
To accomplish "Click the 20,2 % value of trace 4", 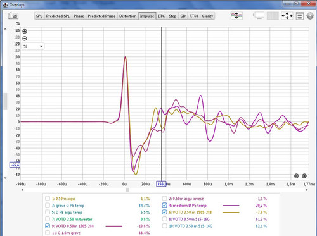I will pyautogui.click(x=261, y=205).
